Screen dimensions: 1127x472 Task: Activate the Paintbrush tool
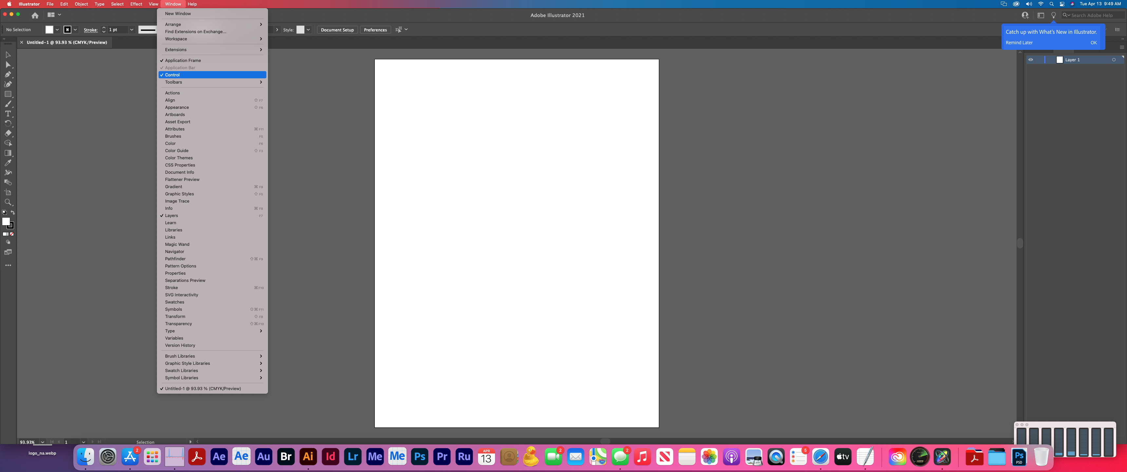[8, 104]
